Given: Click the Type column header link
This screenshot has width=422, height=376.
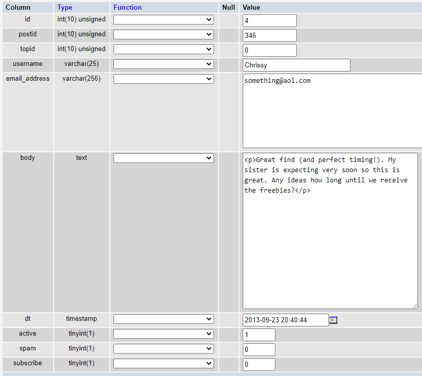Looking at the screenshot, I should point(64,8).
